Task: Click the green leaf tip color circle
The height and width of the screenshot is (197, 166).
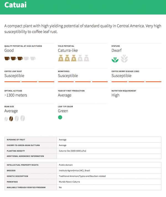Action: pyautogui.click(x=60, y=117)
